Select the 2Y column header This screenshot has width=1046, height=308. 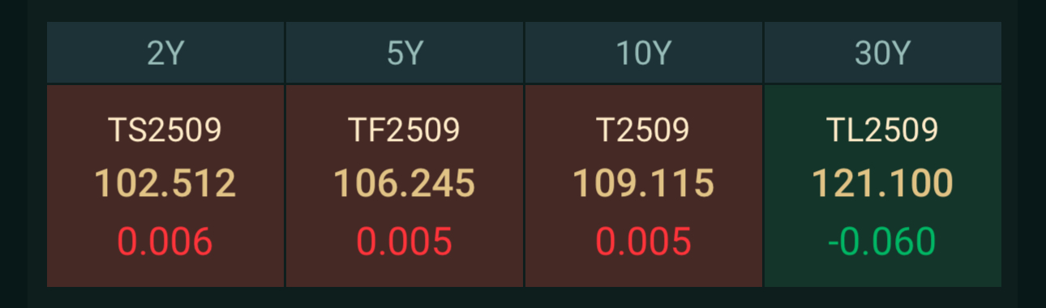(x=165, y=53)
